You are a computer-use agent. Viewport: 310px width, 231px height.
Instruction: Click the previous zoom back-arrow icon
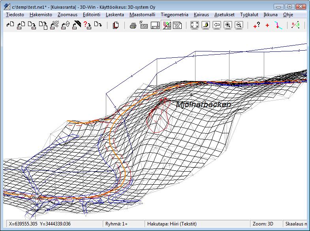point(217,25)
